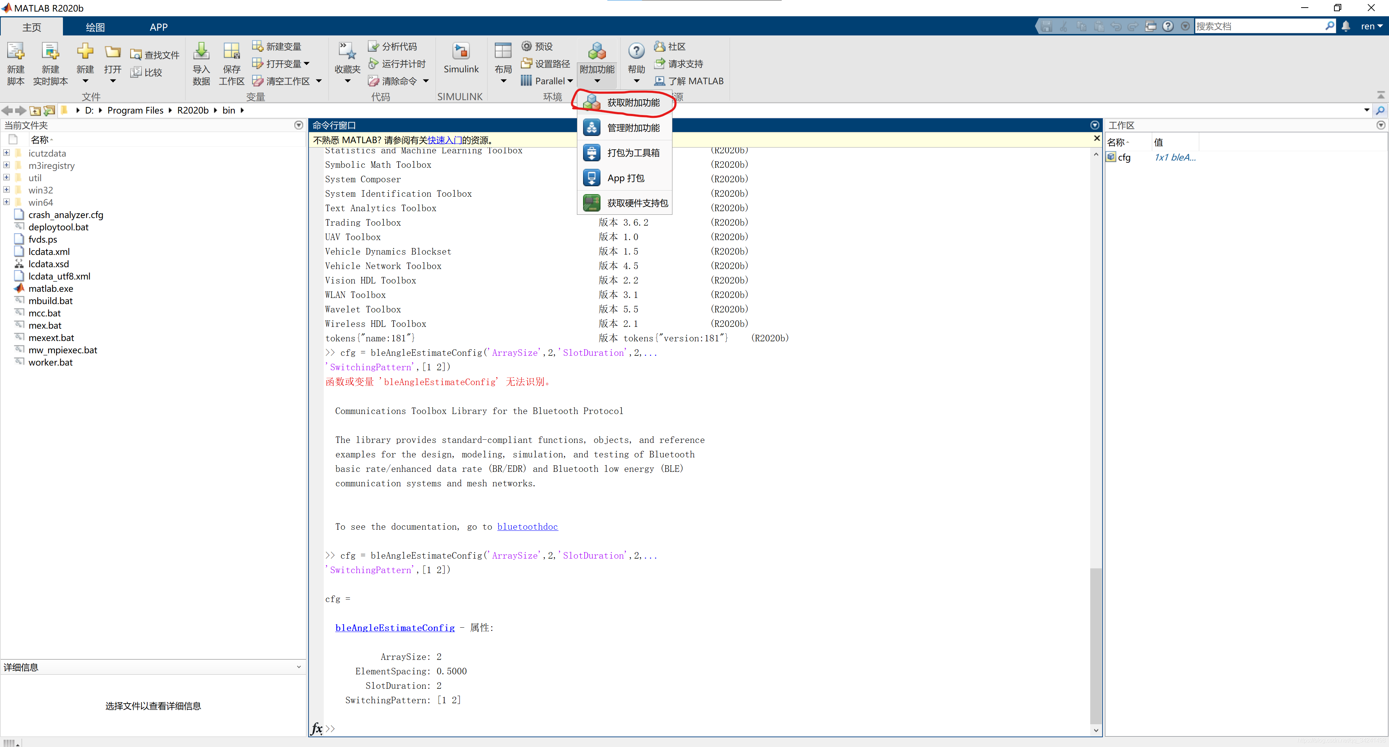Screen dimensions: 1389x747
Task: Open the Community (社区) icon
Action: click(659, 46)
